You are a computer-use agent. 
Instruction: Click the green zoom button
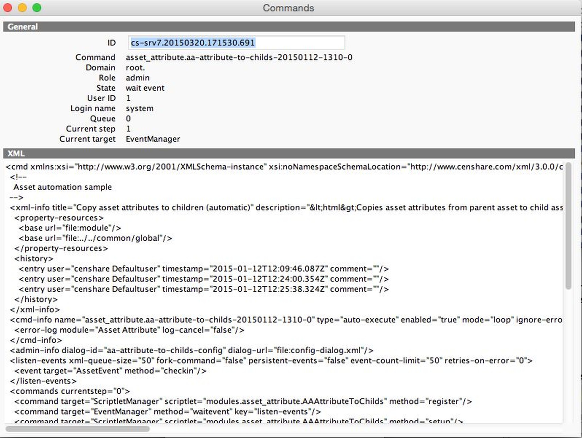37,8
